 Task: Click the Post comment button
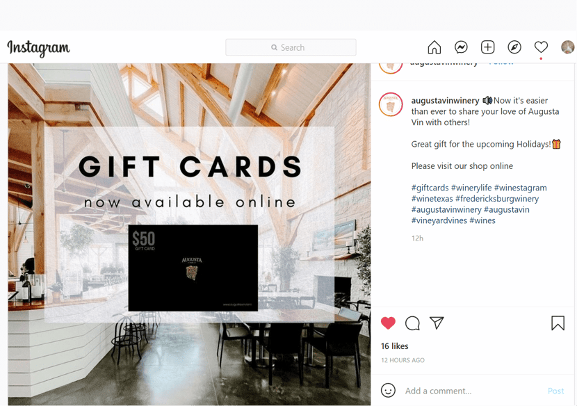(x=555, y=391)
